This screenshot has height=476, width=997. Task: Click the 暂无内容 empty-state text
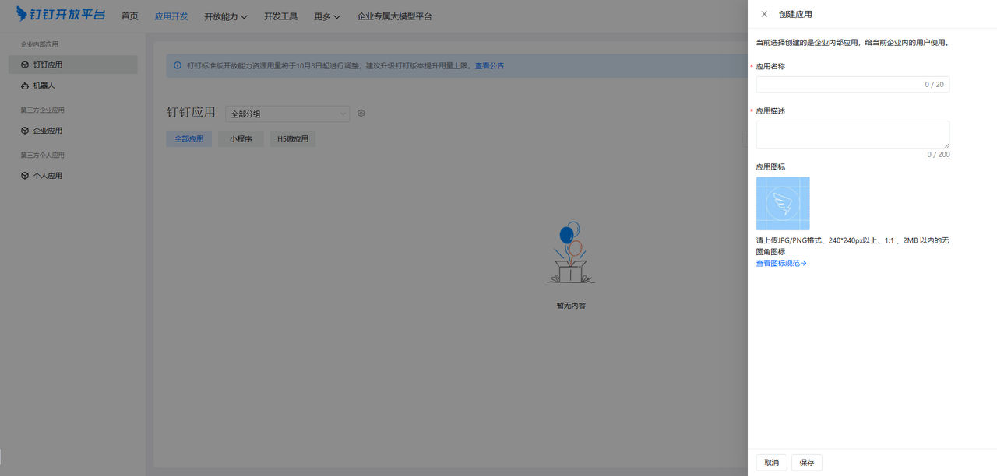pos(571,306)
